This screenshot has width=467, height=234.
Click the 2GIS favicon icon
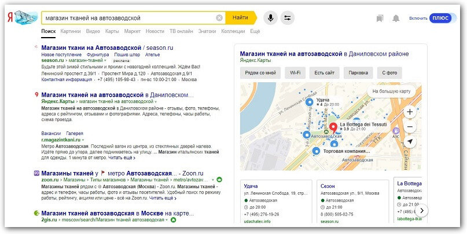(36, 213)
